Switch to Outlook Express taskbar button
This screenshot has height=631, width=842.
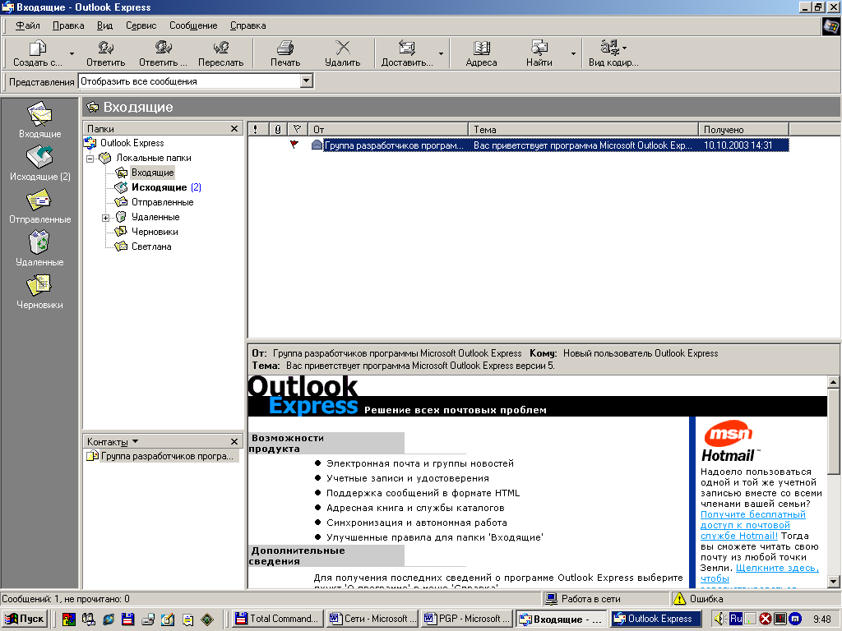tap(656, 619)
